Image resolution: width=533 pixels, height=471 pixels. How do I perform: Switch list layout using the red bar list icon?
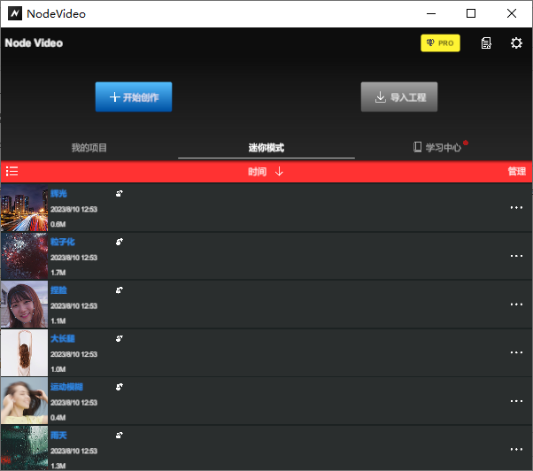12,172
